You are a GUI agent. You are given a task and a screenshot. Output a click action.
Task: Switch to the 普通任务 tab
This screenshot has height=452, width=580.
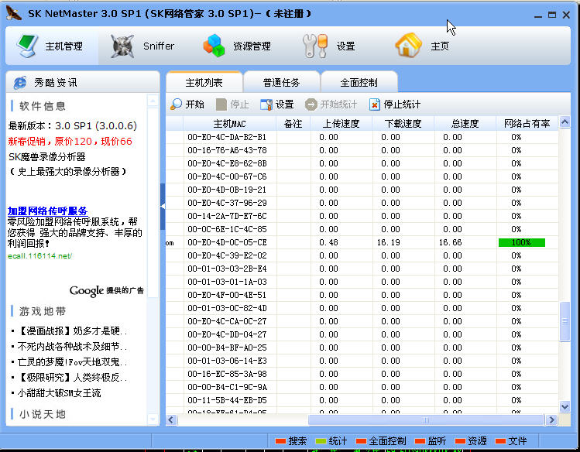pos(282,82)
